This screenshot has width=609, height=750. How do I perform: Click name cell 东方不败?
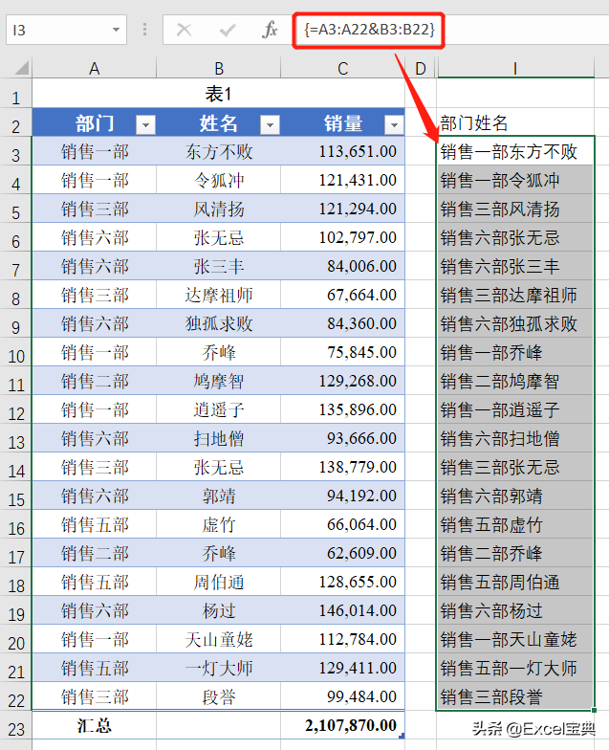pos(218,151)
